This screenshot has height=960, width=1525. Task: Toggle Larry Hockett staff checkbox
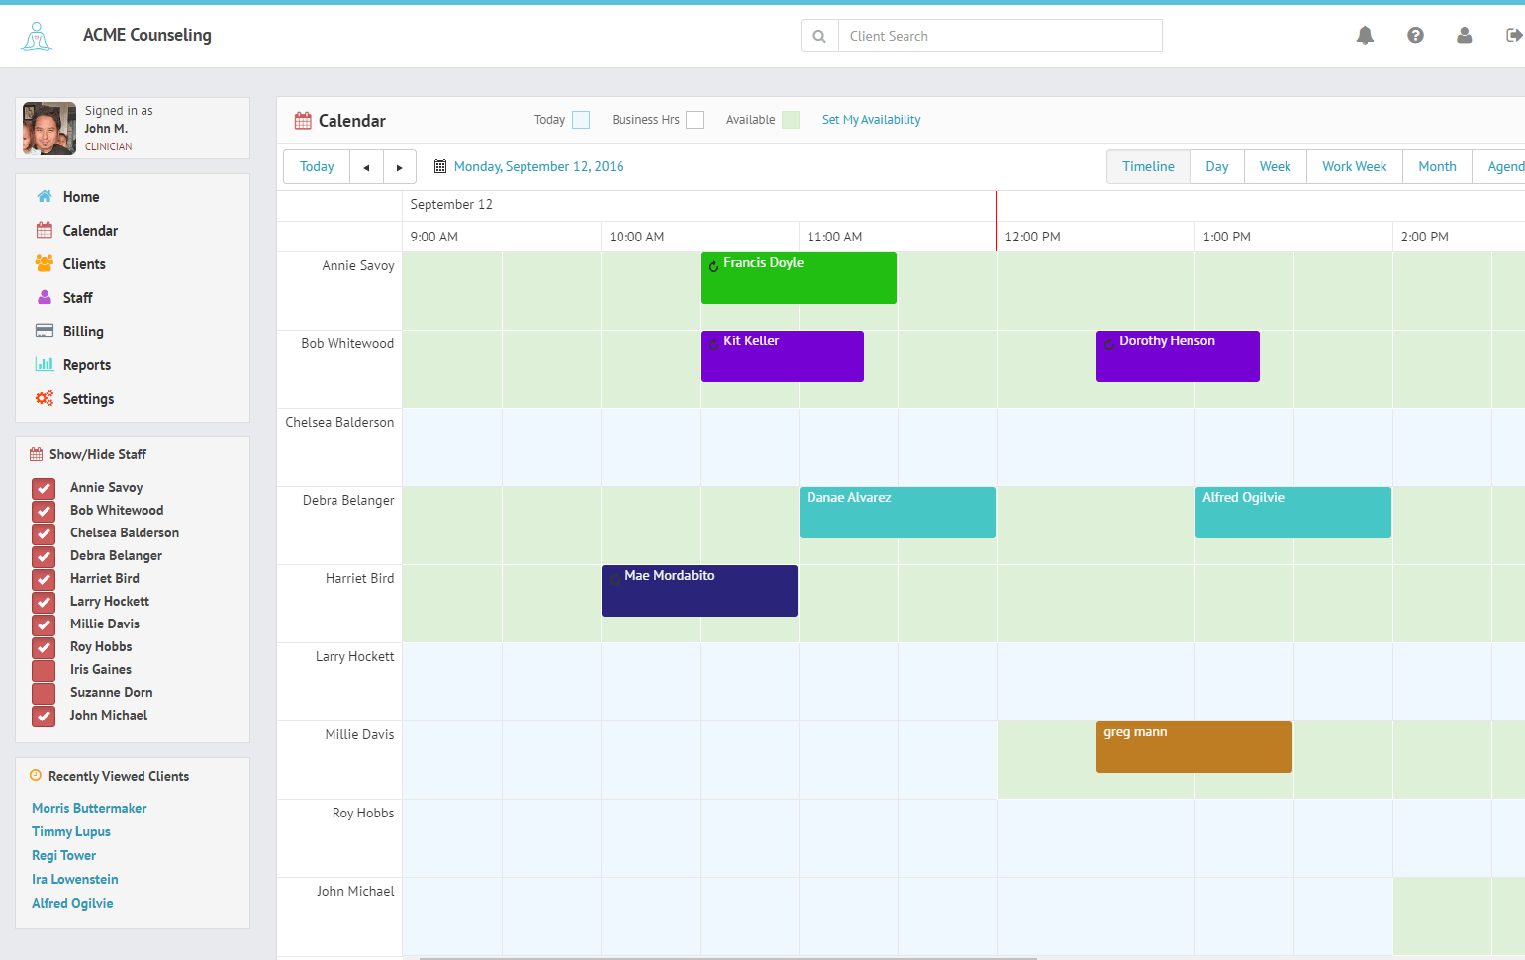coord(44,602)
